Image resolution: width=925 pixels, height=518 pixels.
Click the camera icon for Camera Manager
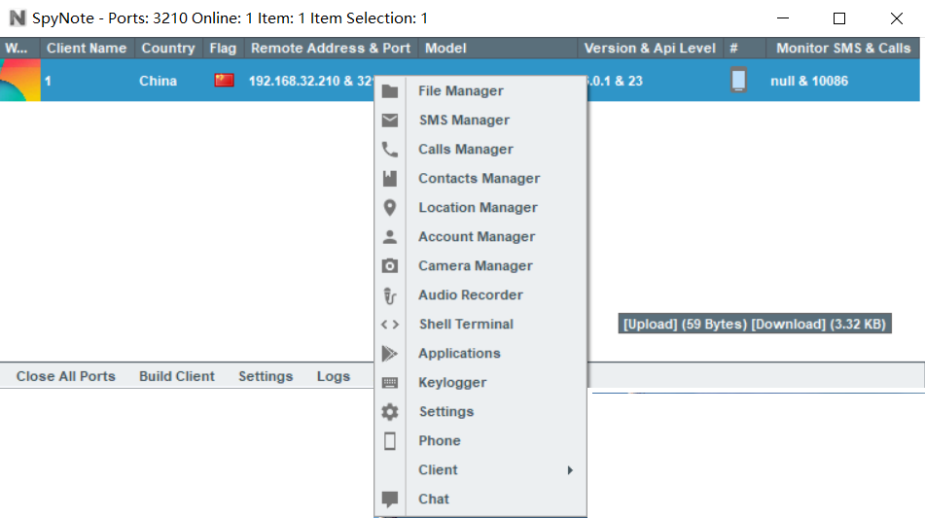pyautogui.click(x=390, y=266)
